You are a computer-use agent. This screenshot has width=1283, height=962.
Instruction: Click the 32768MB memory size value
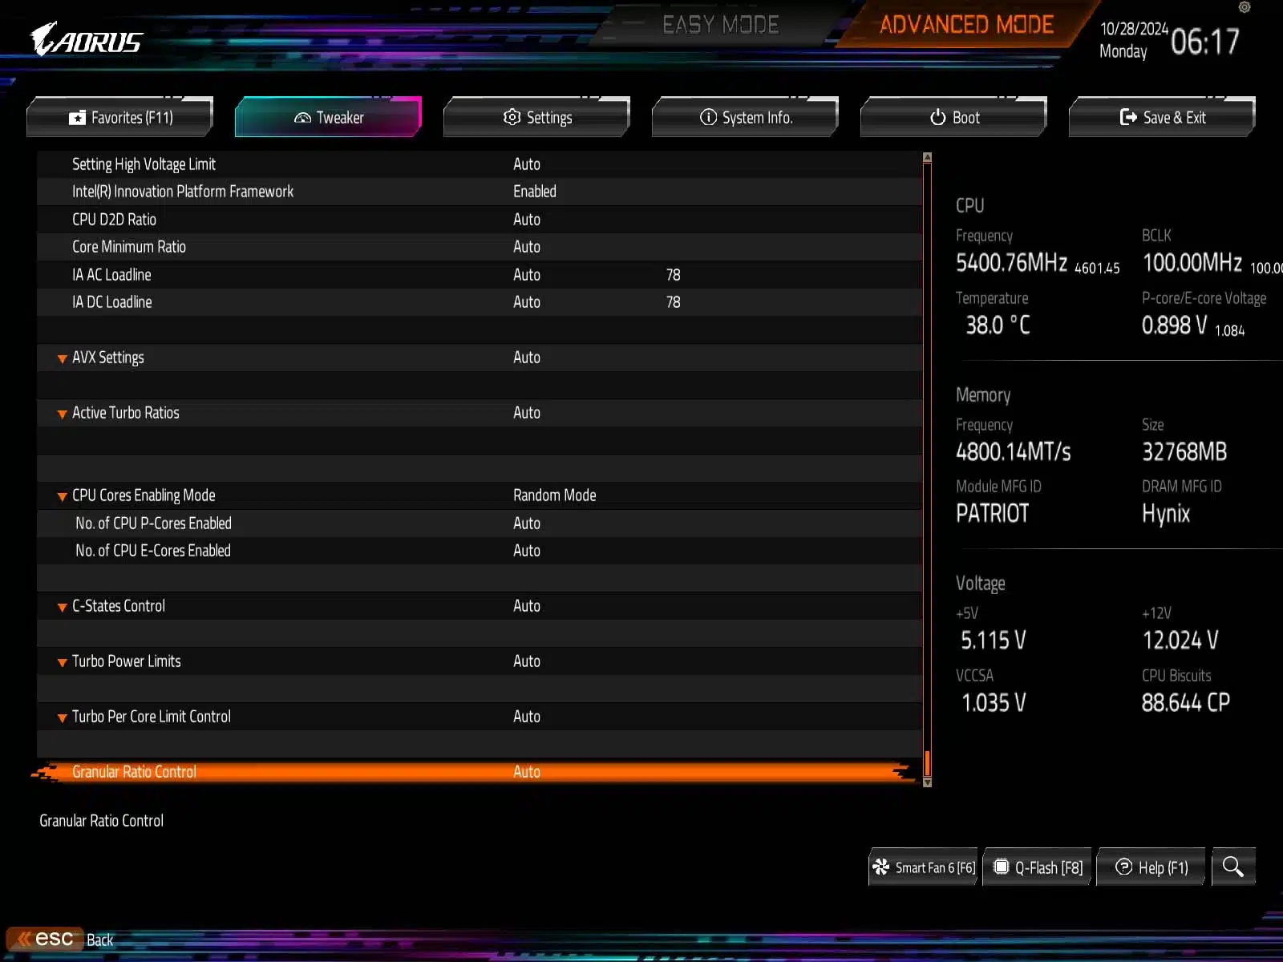pos(1184,452)
